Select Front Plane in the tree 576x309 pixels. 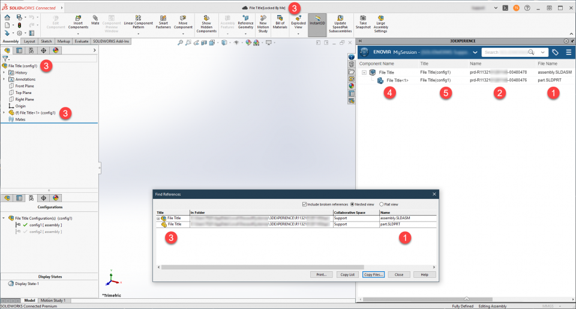pyautogui.click(x=25, y=86)
